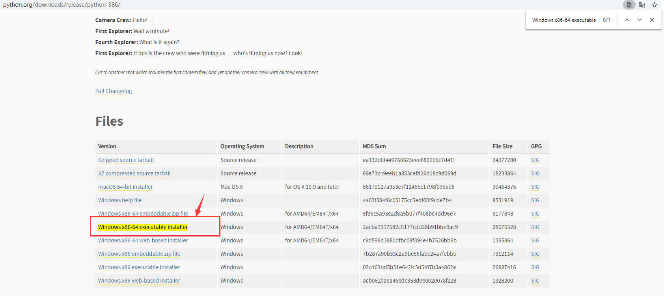Click MD5 sum ea132d6f449766623eee886966c7d41f

click(x=408, y=160)
